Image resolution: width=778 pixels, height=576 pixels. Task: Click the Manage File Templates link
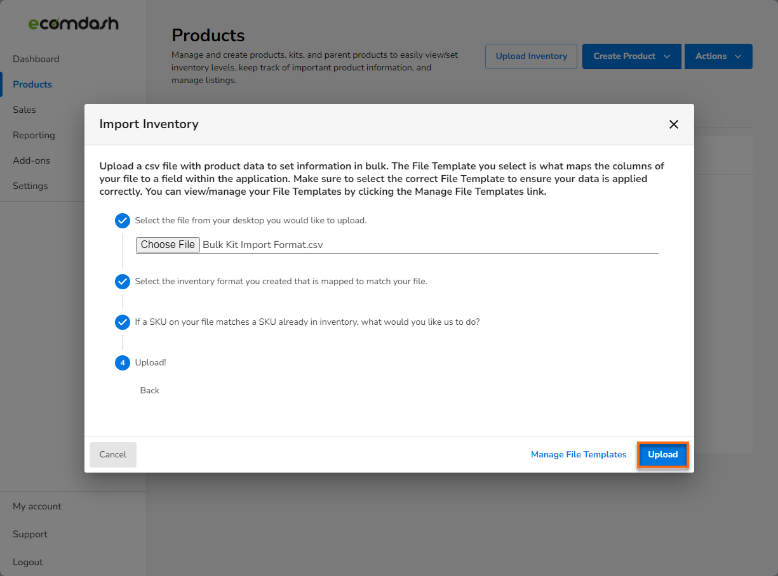point(579,454)
